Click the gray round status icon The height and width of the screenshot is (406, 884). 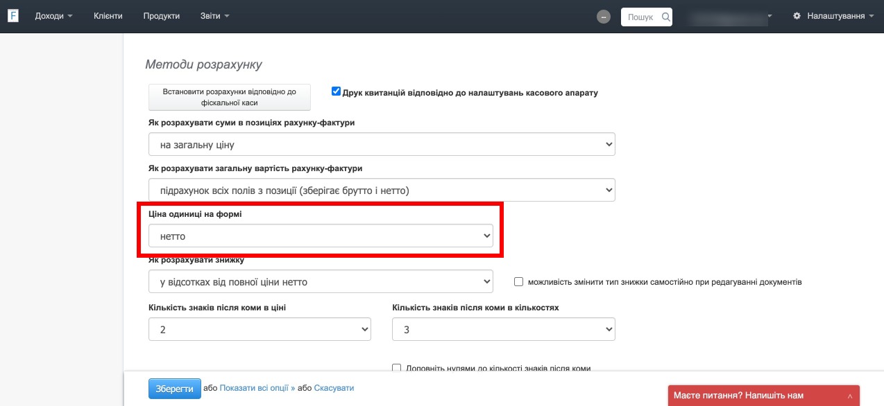click(604, 17)
